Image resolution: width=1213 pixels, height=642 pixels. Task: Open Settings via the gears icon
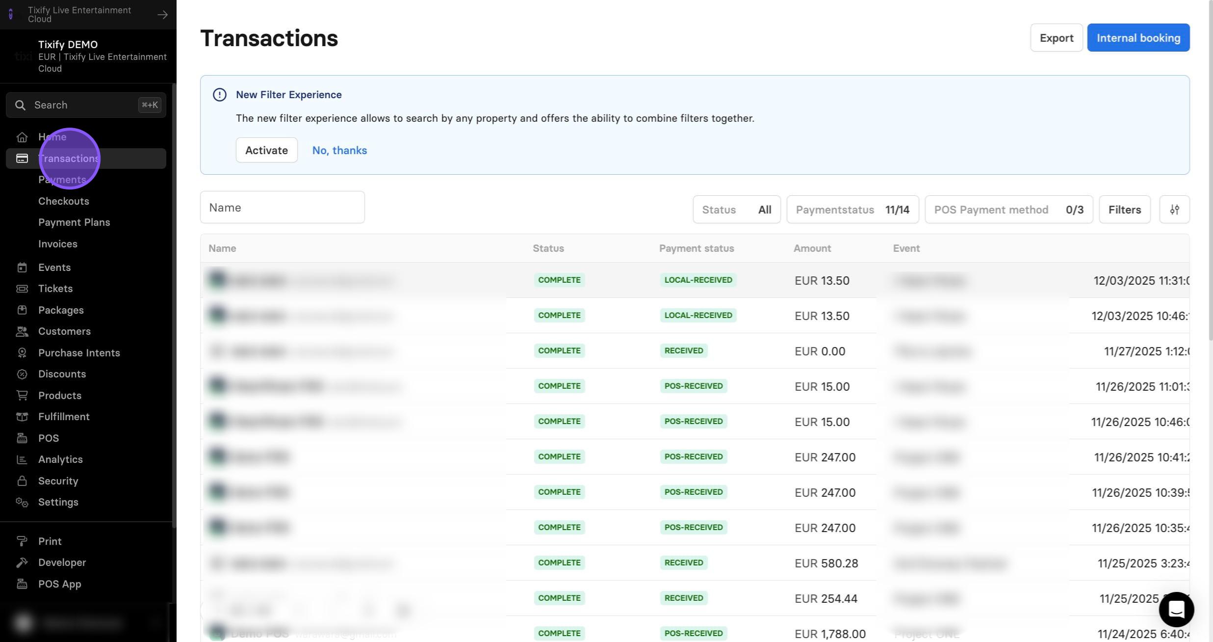[x=22, y=502]
